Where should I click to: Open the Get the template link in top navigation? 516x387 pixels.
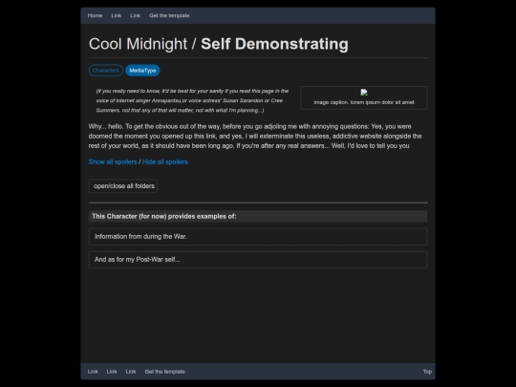pos(169,15)
